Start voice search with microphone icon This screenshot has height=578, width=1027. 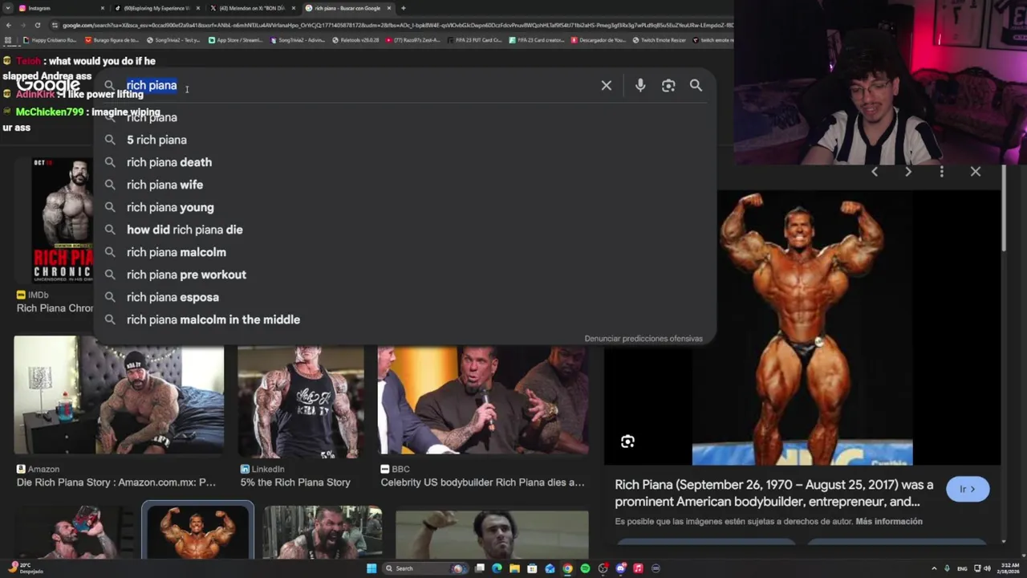640,85
